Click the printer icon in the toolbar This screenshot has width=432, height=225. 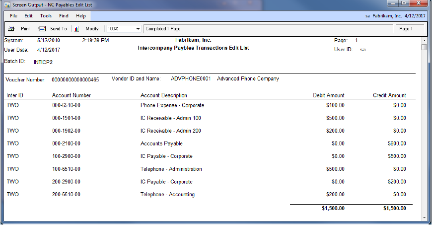coord(11,29)
